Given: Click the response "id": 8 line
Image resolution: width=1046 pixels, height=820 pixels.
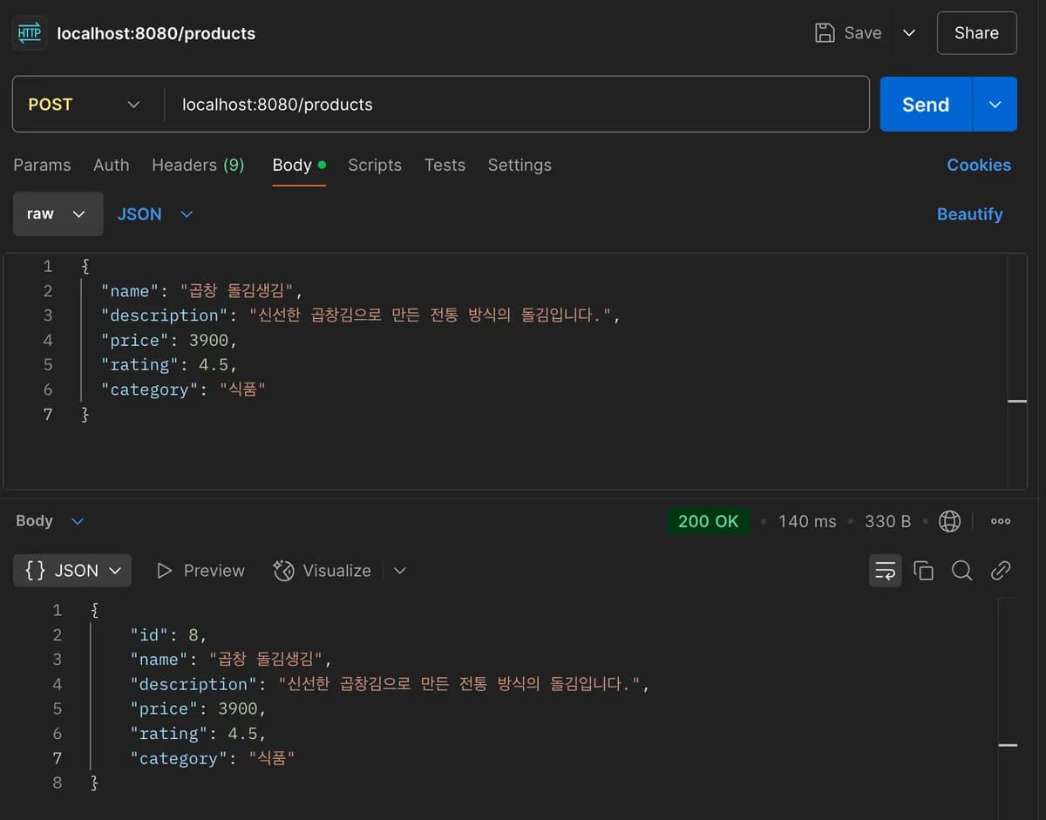Looking at the screenshot, I should pos(168,634).
